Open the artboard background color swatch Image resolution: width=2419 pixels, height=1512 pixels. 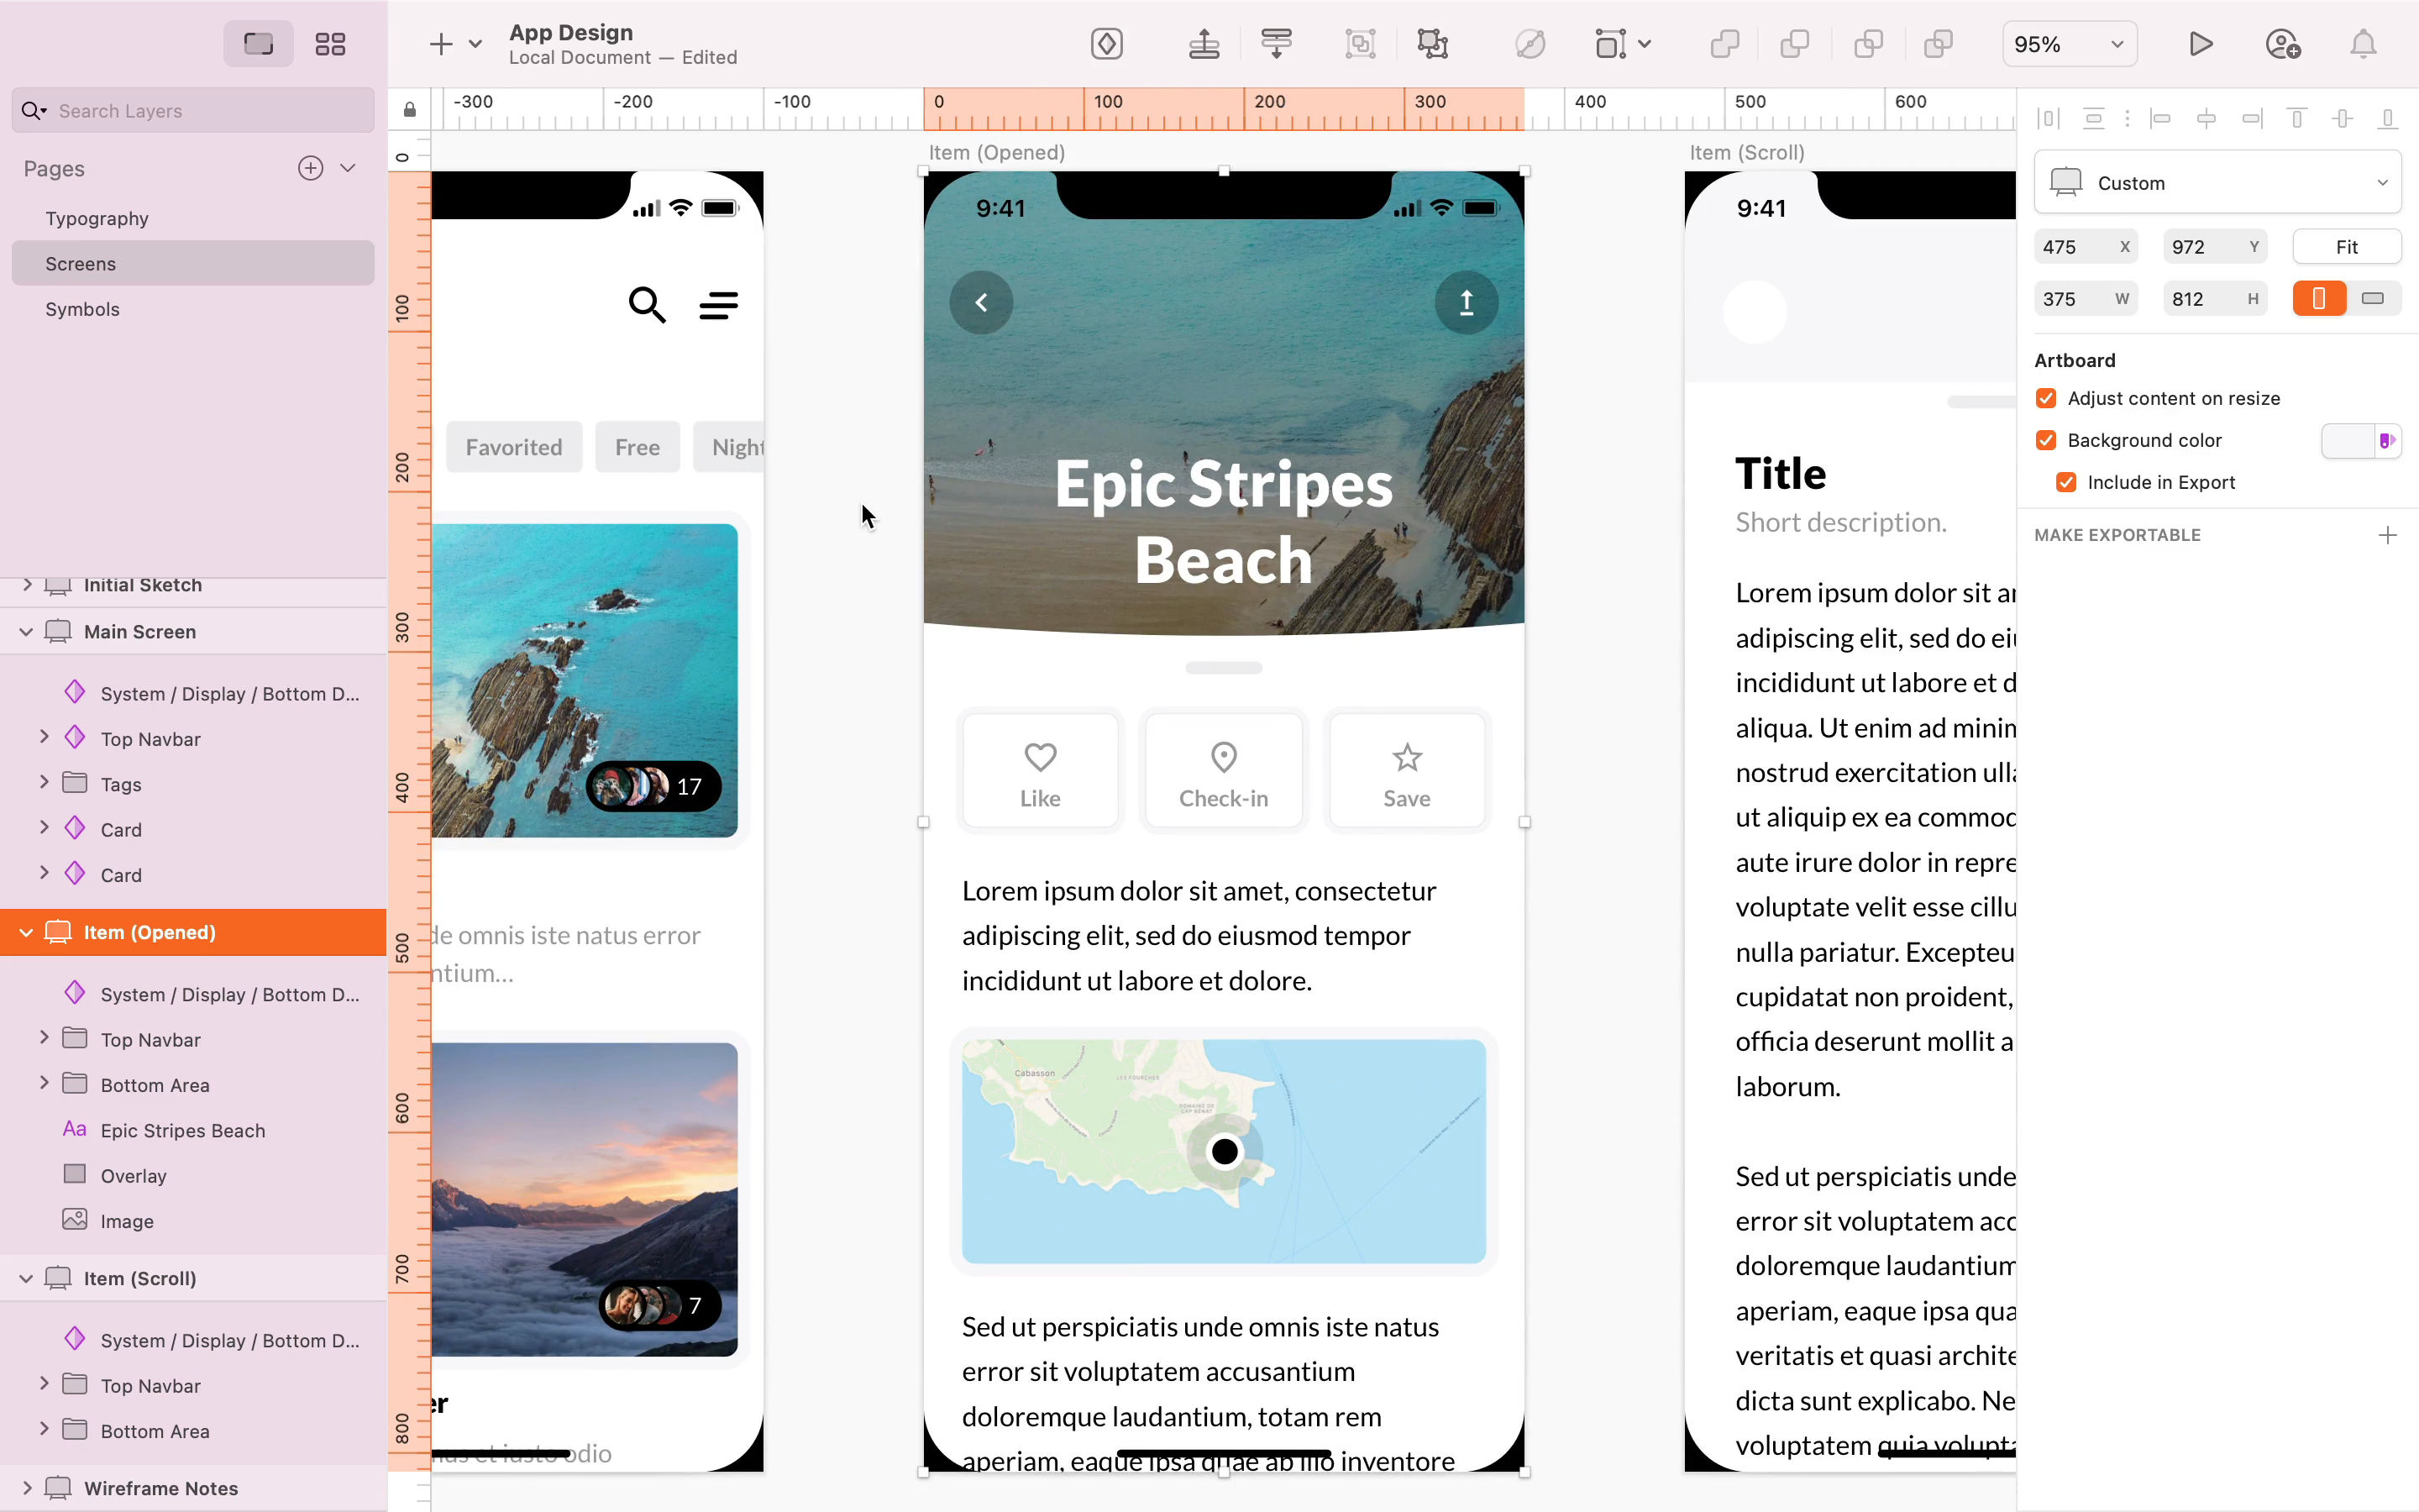click(x=2347, y=440)
